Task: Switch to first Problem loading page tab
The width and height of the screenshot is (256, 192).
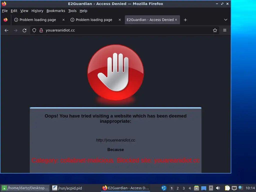Action: tap(37, 20)
